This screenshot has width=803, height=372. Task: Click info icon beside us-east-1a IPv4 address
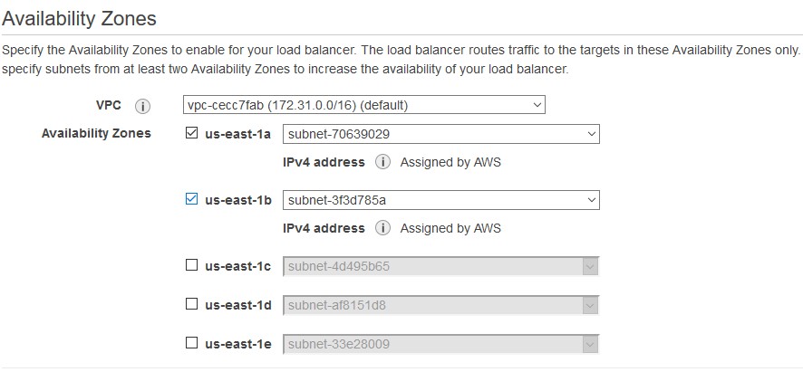[x=382, y=162]
